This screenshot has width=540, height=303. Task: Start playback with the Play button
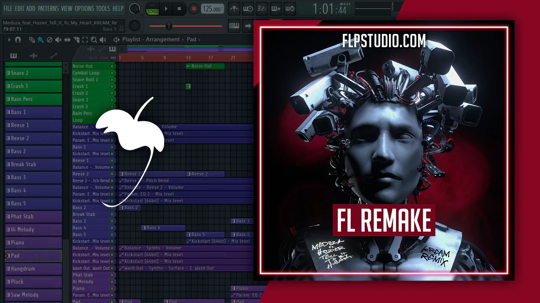[166, 9]
